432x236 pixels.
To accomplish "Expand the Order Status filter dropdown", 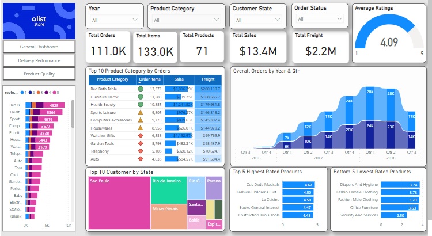I will pos(319,19).
